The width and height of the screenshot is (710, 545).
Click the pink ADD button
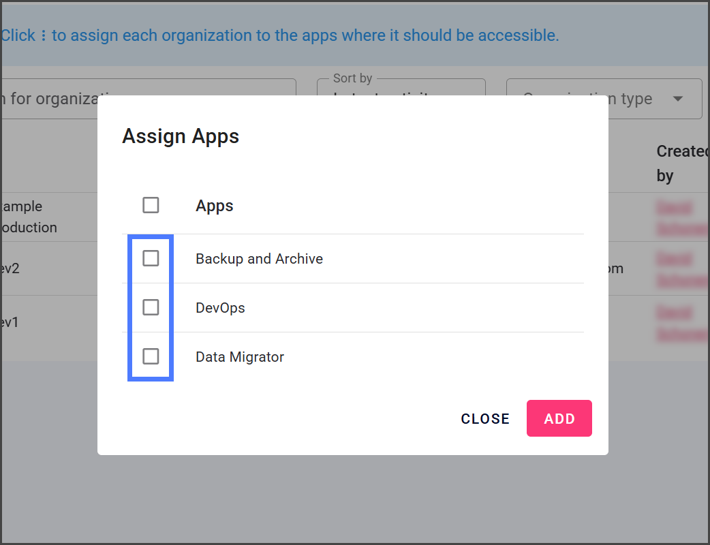pyautogui.click(x=559, y=418)
